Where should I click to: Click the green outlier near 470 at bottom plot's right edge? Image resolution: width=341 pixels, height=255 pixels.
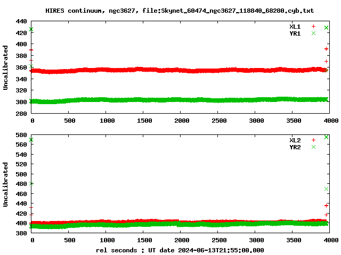coord(326,189)
